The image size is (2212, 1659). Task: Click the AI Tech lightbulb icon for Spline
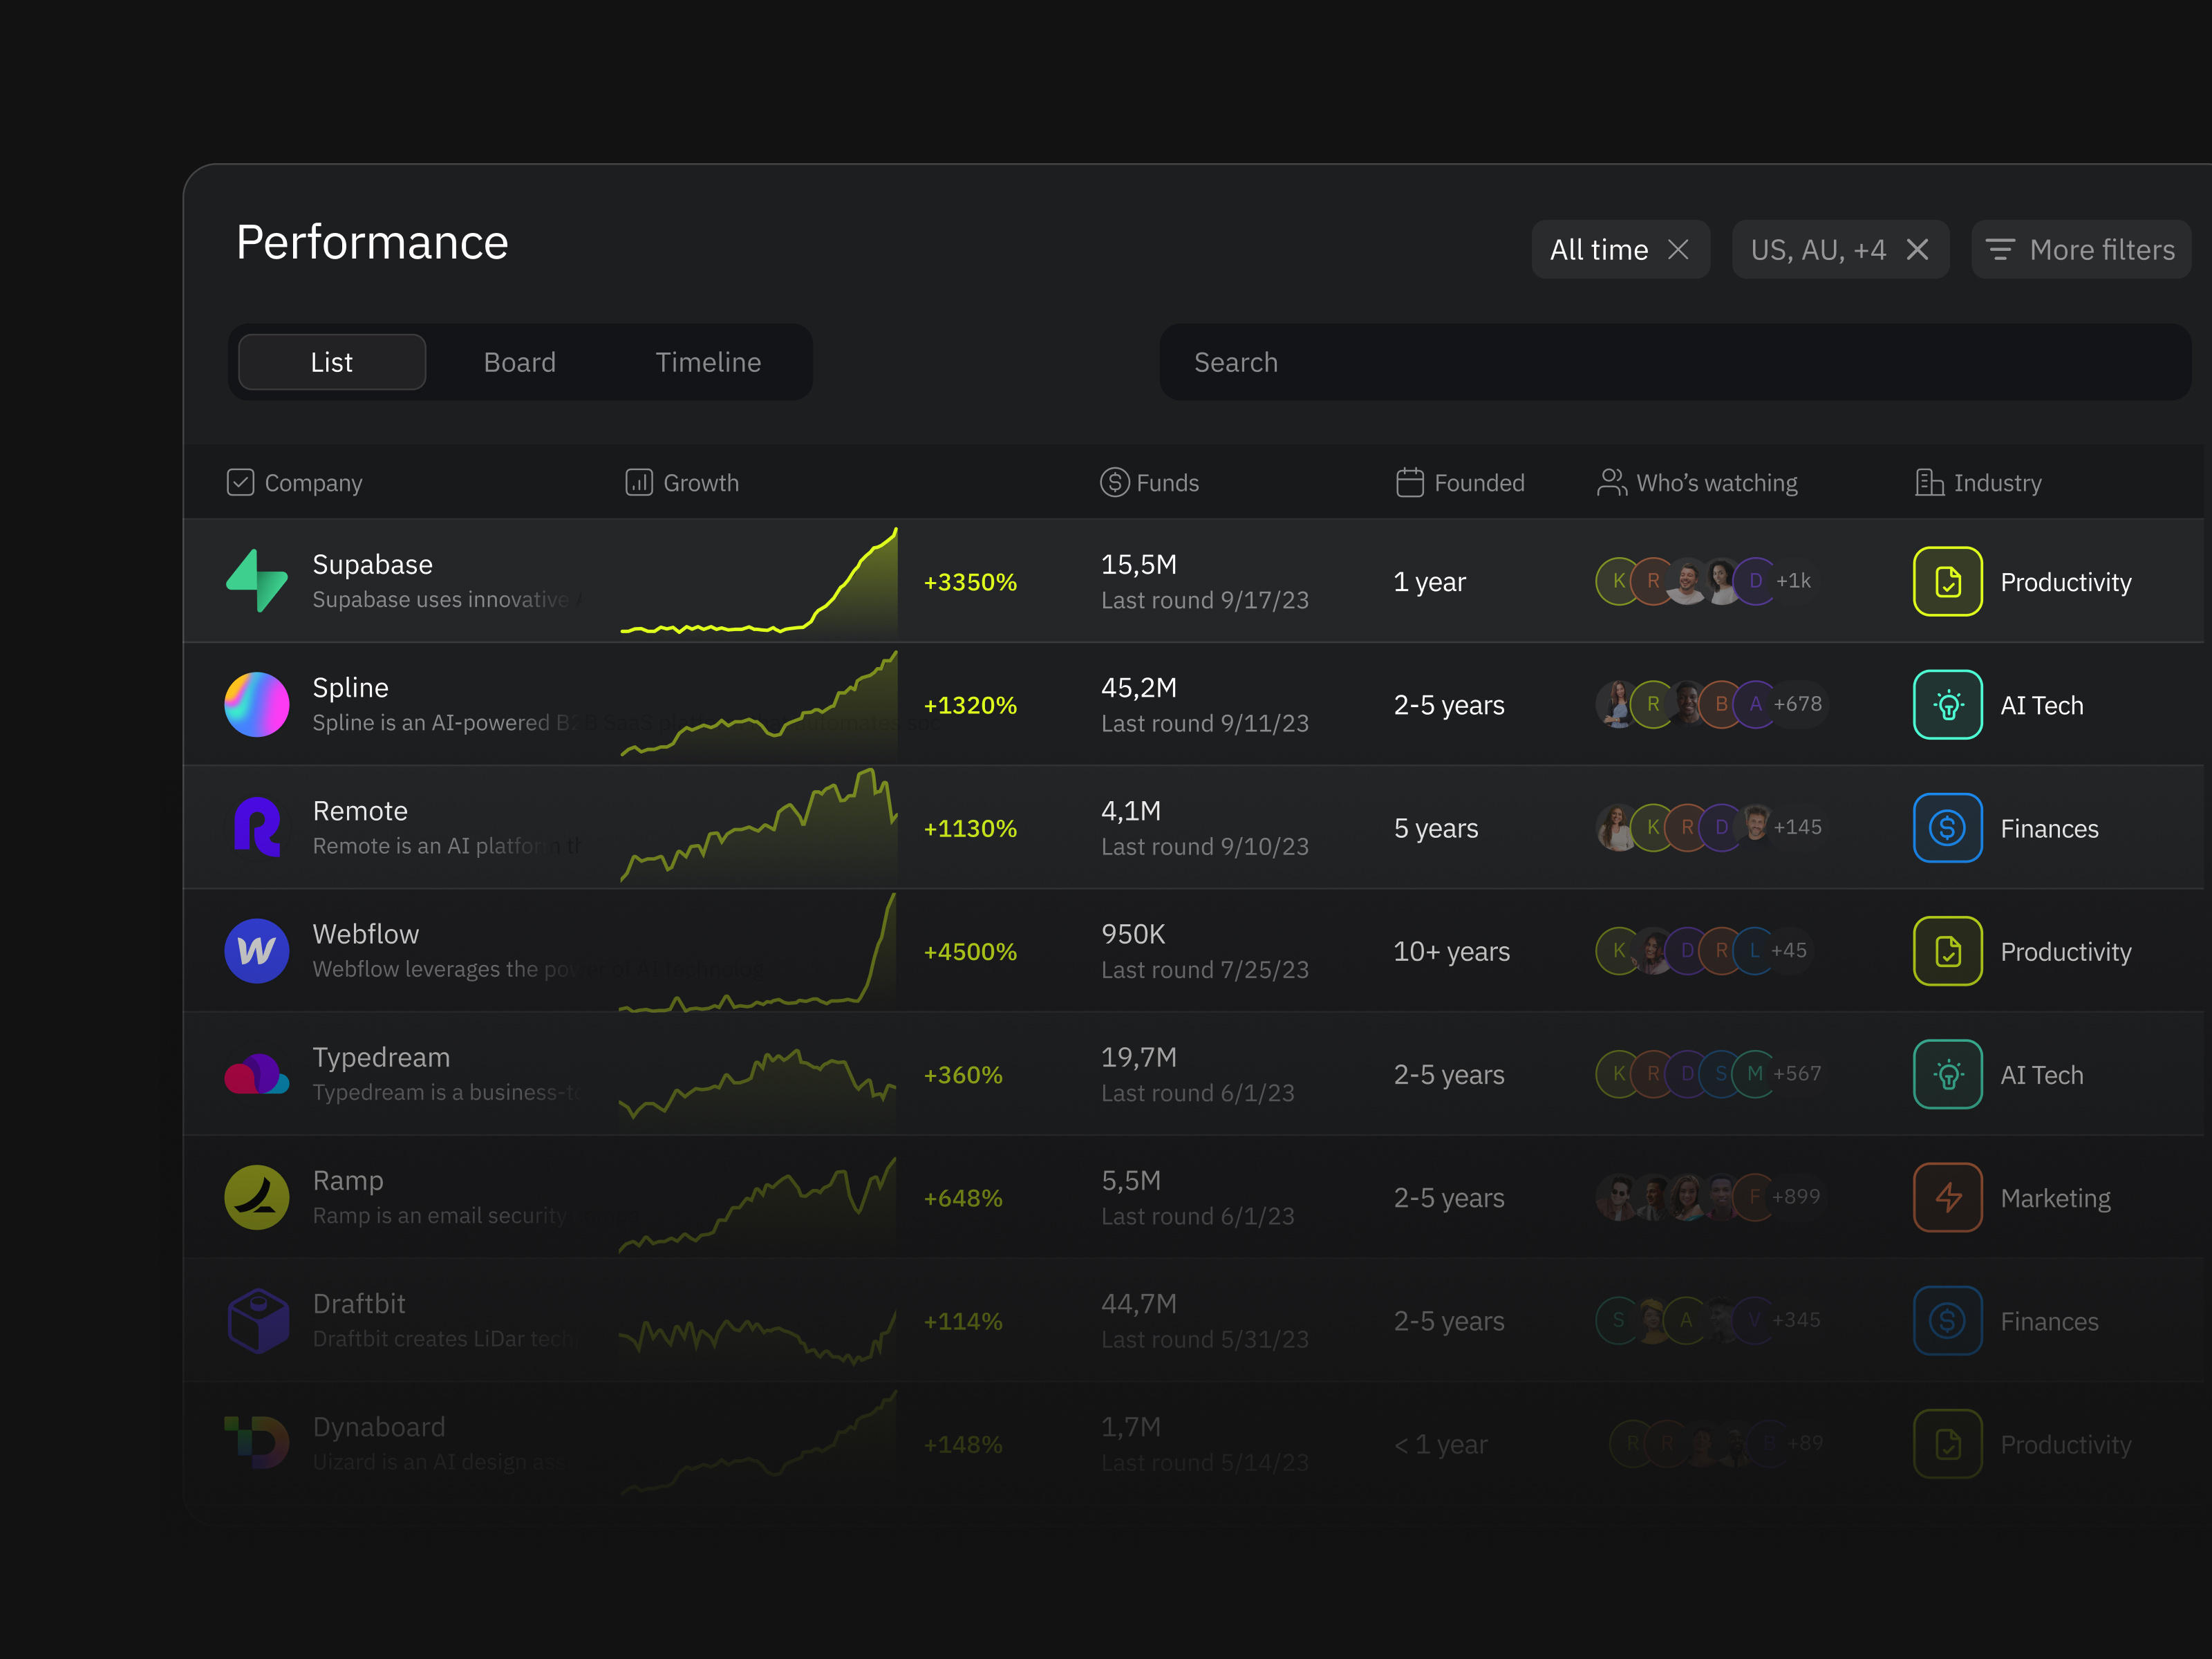tap(1947, 704)
